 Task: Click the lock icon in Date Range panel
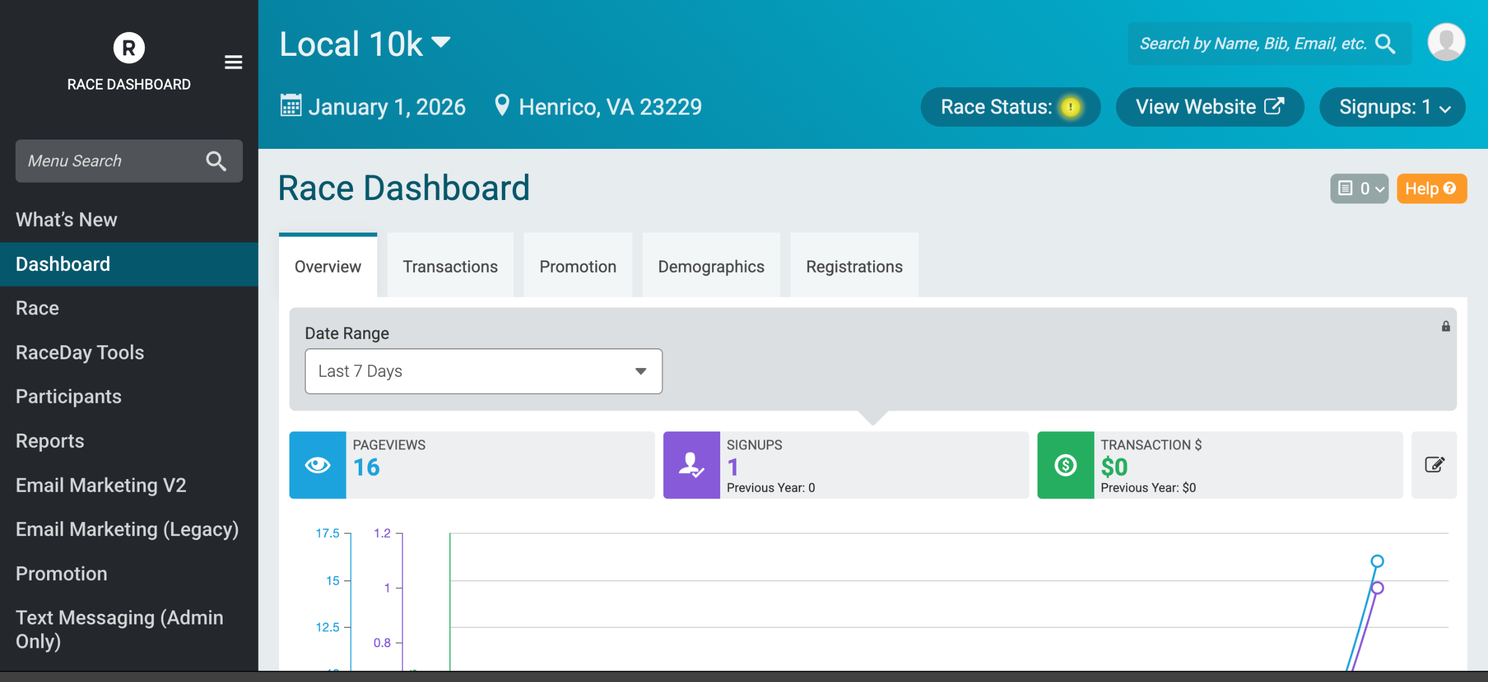(x=1446, y=326)
